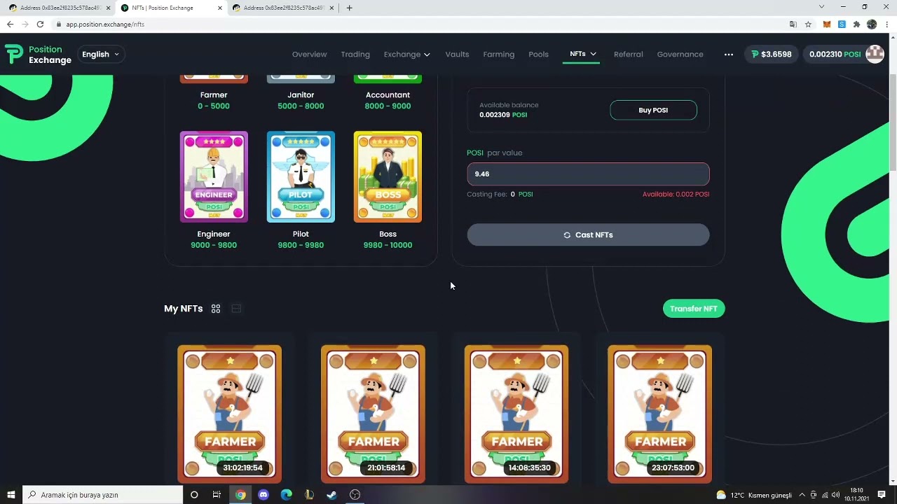Screen dimensions: 897x504
Task: Click the Cast NFTs button
Action: click(x=588, y=235)
